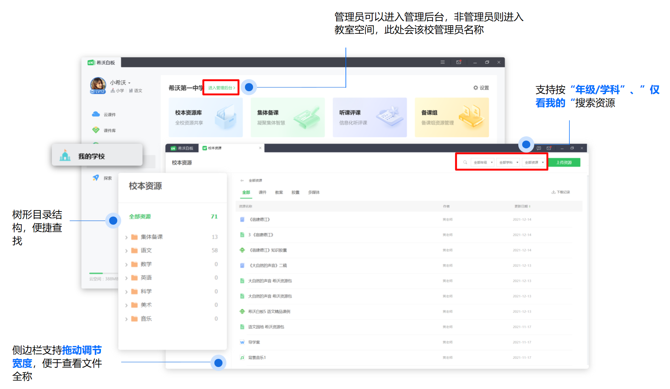The image size is (670, 389).
Task: Click icon of 大自然的声音 希沃资源包 first row
Action: pos(242,281)
